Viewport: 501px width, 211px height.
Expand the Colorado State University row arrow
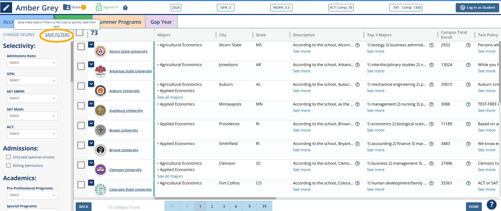pyautogui.click(x=91, y=183)
